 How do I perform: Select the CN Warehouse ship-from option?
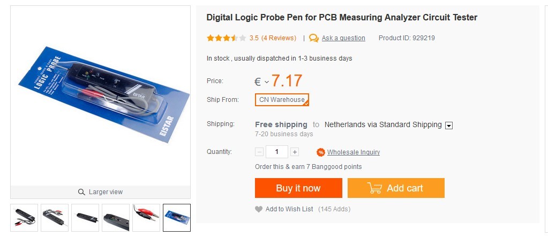click(x=282, y=100)
